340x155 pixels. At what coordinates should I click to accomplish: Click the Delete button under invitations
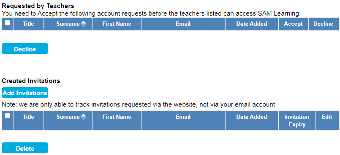[x=25, y=148]
